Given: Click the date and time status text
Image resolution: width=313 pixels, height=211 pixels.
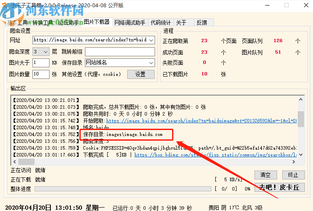Looking at the screenshot, I should coord(55,208).
